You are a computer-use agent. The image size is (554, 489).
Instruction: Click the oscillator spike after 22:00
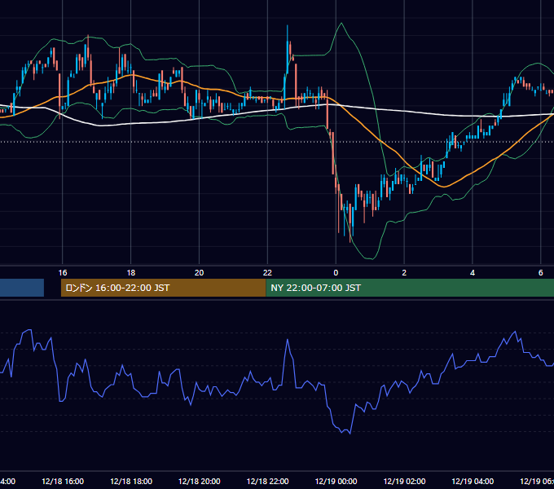pyautogui.click(x=288, y=340)
